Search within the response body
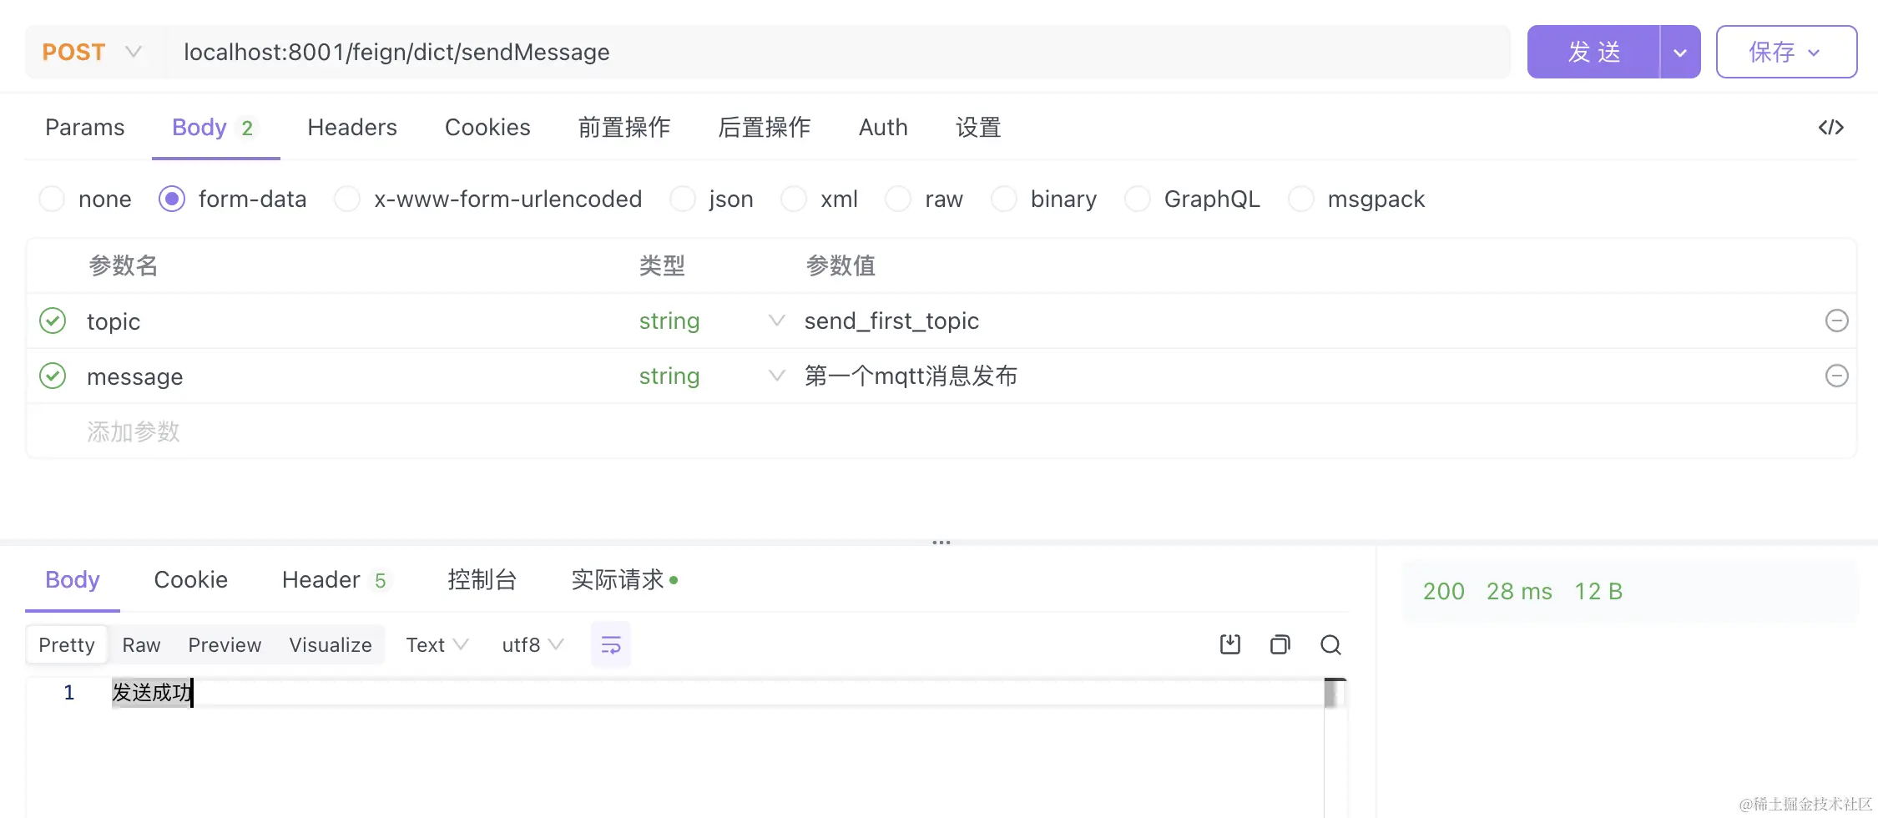Viewport: 1878px width, 818px height. click(1330, 644)
